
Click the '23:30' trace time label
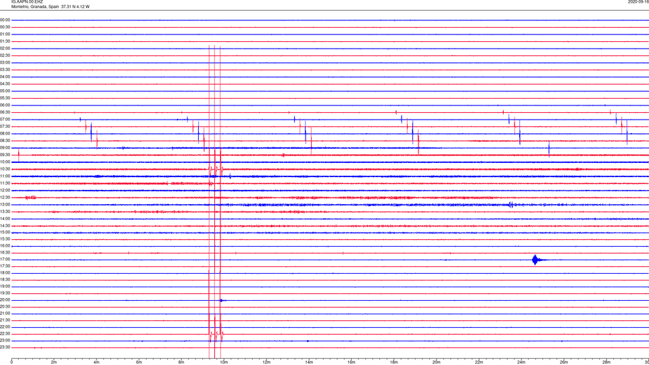5,347
